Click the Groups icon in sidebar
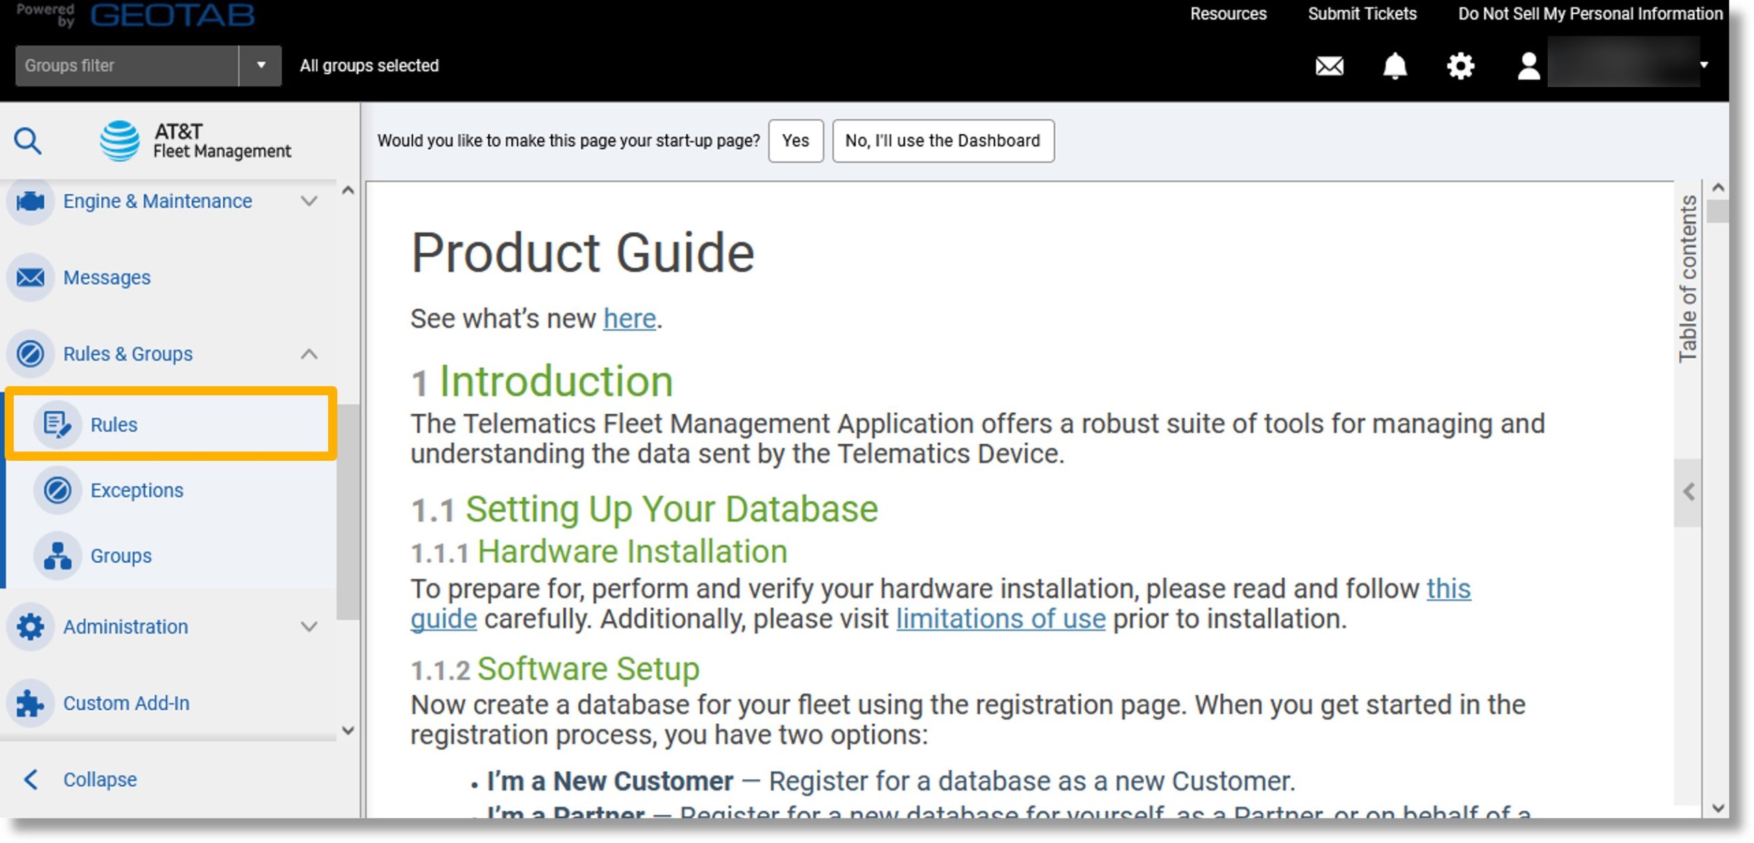The width and height of the screenshot is (1754, 843). (57, 555)
